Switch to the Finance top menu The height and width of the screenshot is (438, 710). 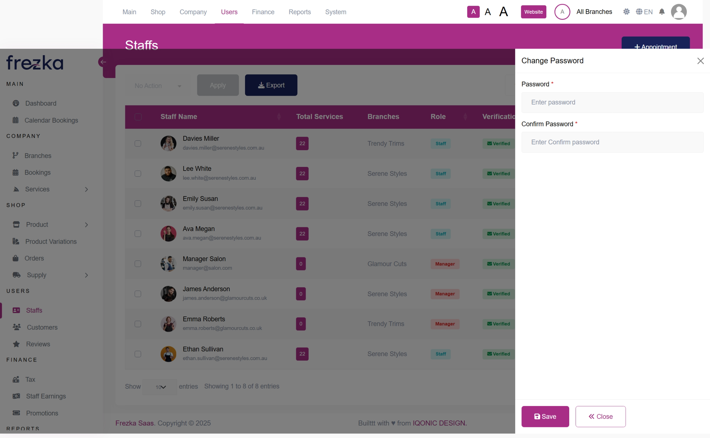point(263,12)
